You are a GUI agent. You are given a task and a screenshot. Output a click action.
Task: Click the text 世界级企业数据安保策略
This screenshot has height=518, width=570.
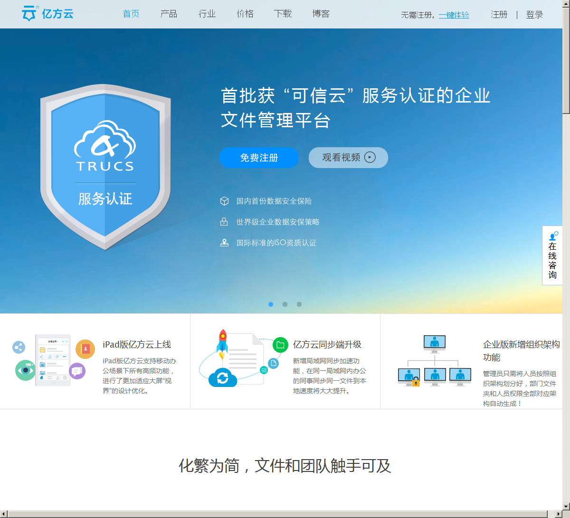pyautogui.click(x=278, y=222)
